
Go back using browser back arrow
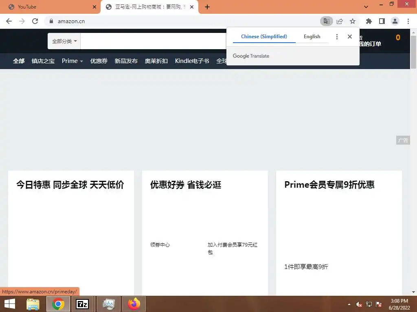(9, 21)
